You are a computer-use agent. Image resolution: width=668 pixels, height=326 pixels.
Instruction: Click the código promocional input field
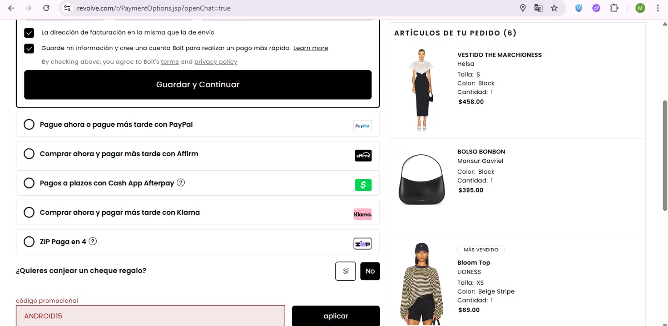151,316
